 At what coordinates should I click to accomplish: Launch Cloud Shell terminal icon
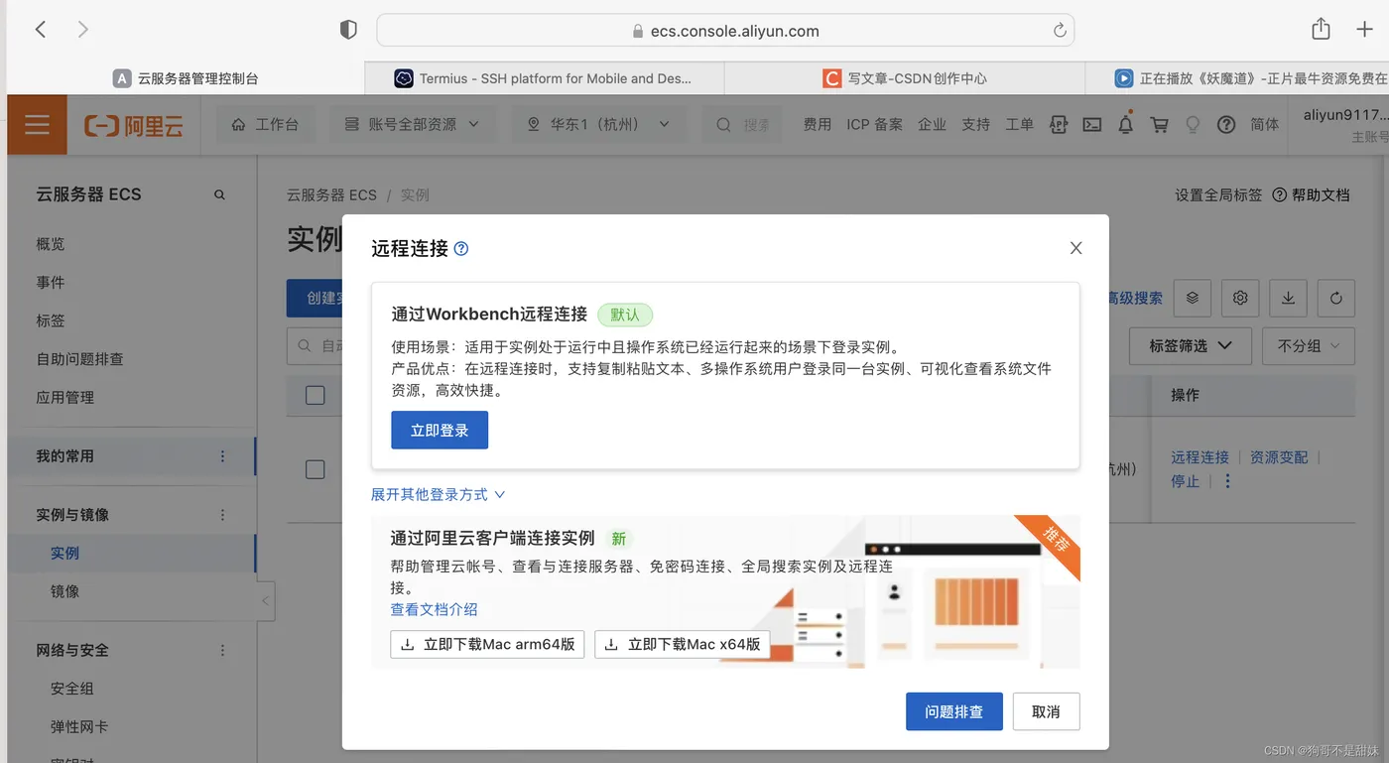click(x=1091, y=124)
